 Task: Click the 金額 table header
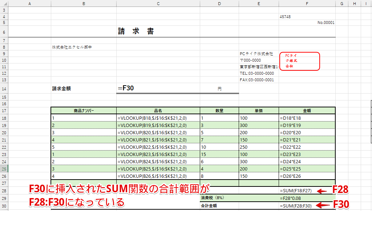pyautogui.click(x=307, y=111)
